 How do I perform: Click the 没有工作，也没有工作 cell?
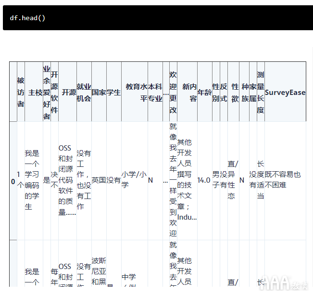pyautogui.click(x=84, y=181)
